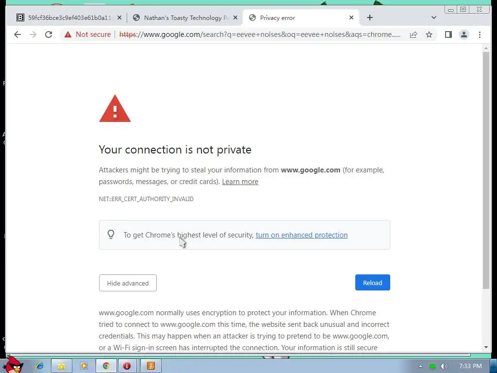This screenshot has width=497, height=373.
Task: Click the NET::ERR_CERT_AUTHORITY_INVALID error code
Action: coord(146,199)
